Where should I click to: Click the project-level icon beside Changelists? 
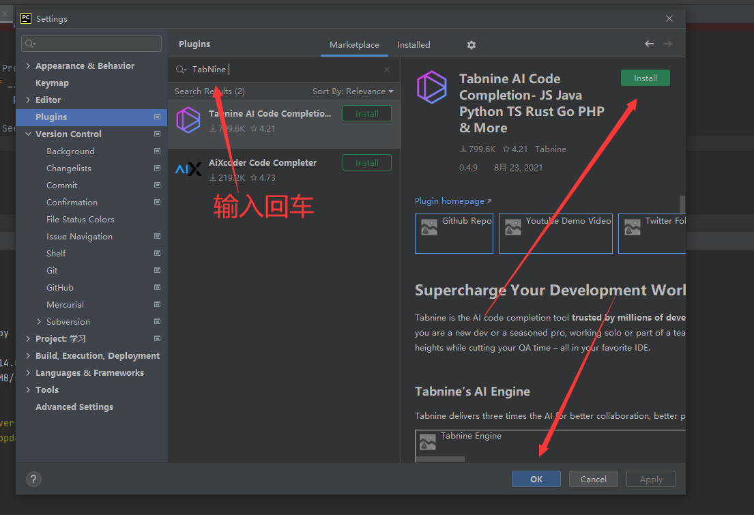coord(157,168)
